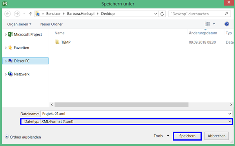Click the Project icon in title bar

(5, 4)
